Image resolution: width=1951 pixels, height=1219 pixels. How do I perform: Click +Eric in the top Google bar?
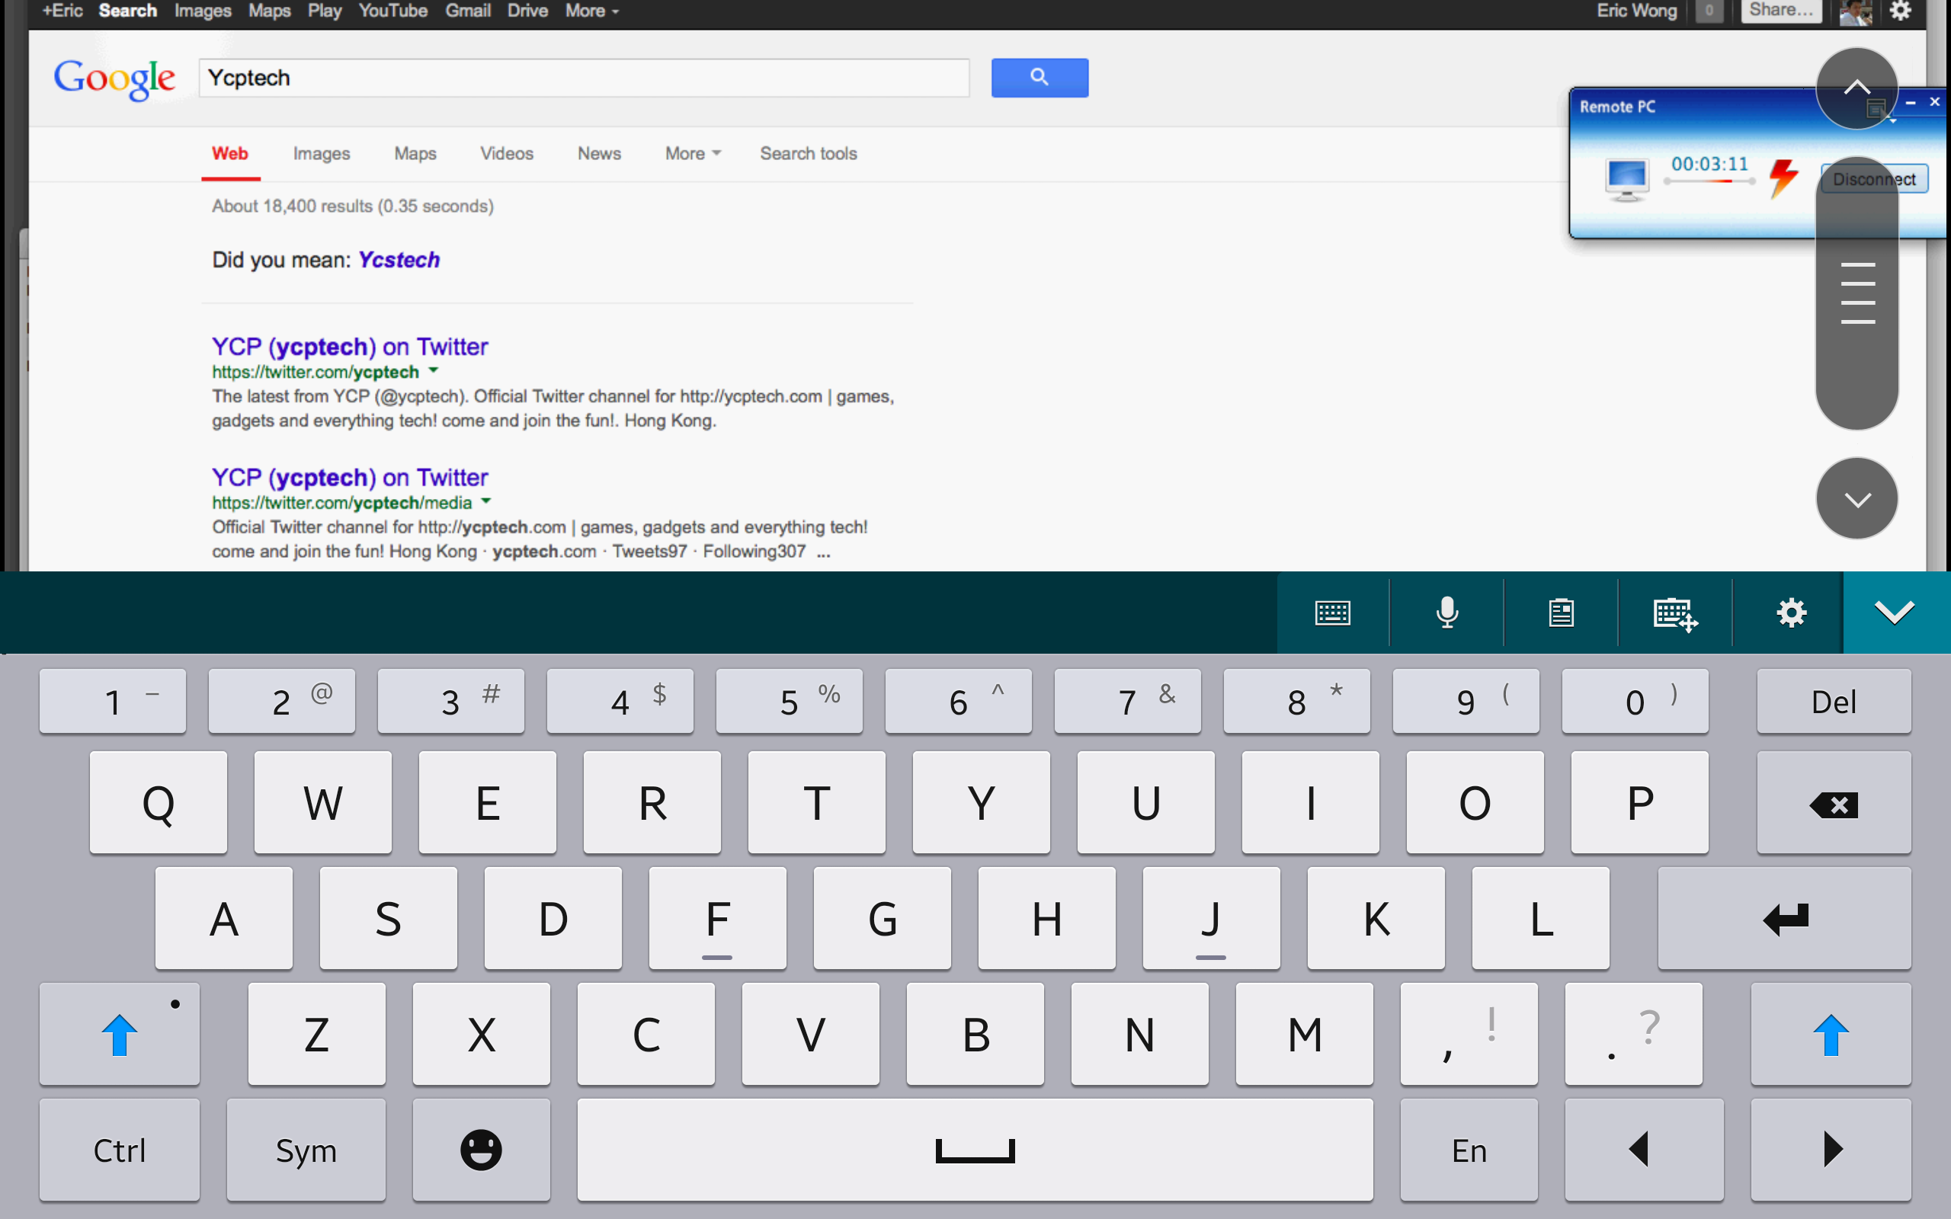[62, 11]
